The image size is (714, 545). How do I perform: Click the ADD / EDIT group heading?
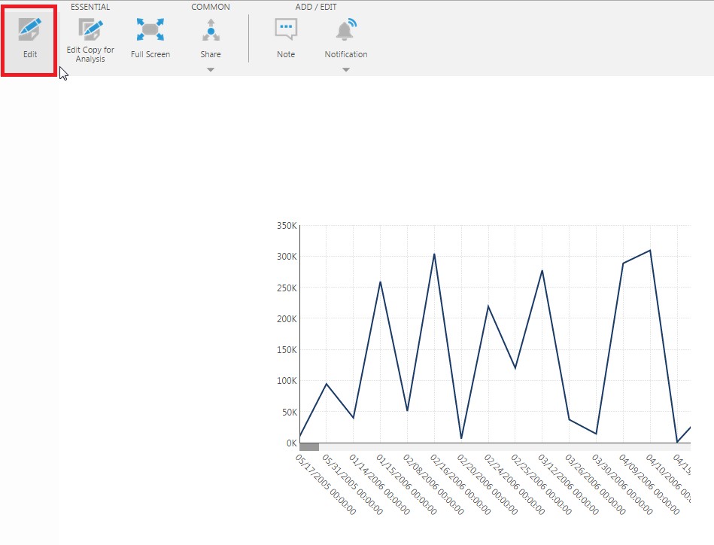(316, 7)
